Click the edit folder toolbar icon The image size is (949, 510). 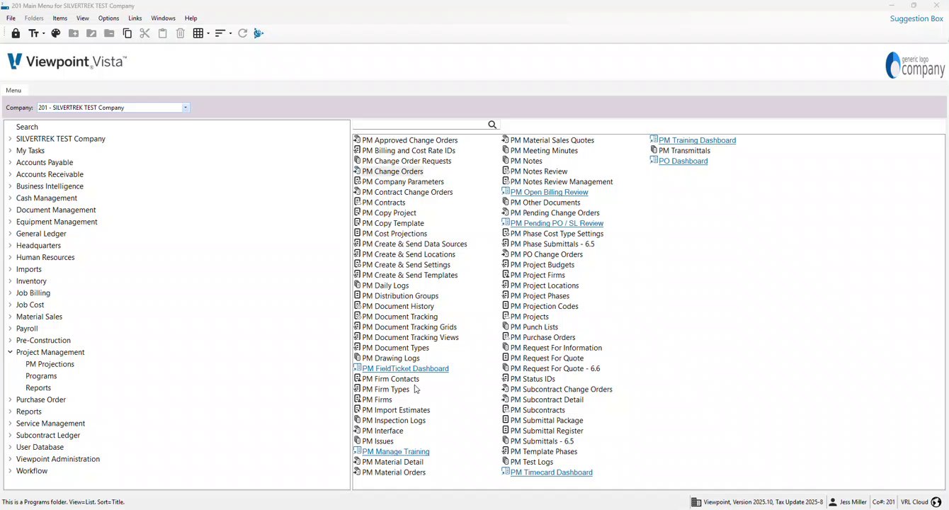[91, 33]
